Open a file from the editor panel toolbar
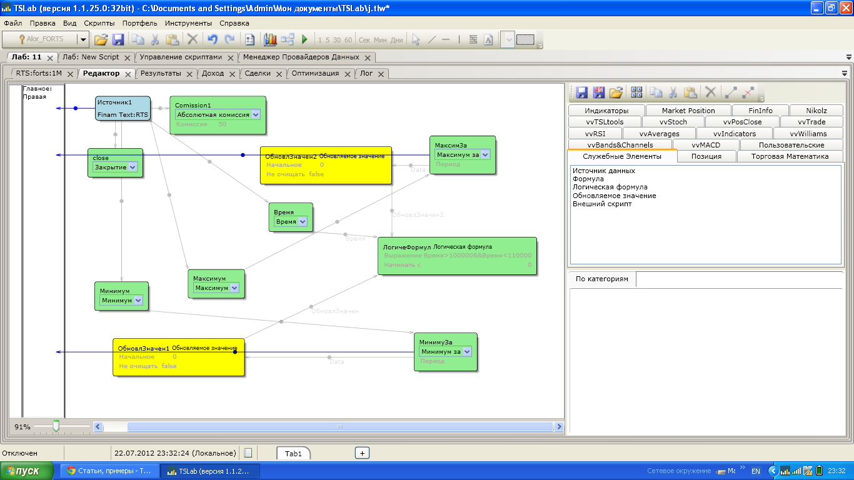This screenshot has width=854, height=480. (x=616, y=92)
